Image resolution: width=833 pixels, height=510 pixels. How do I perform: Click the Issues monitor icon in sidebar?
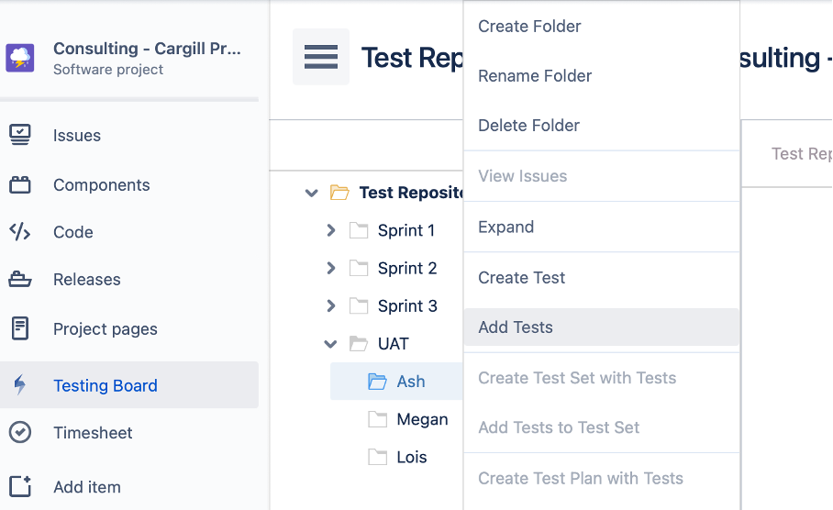click(20, 135)
